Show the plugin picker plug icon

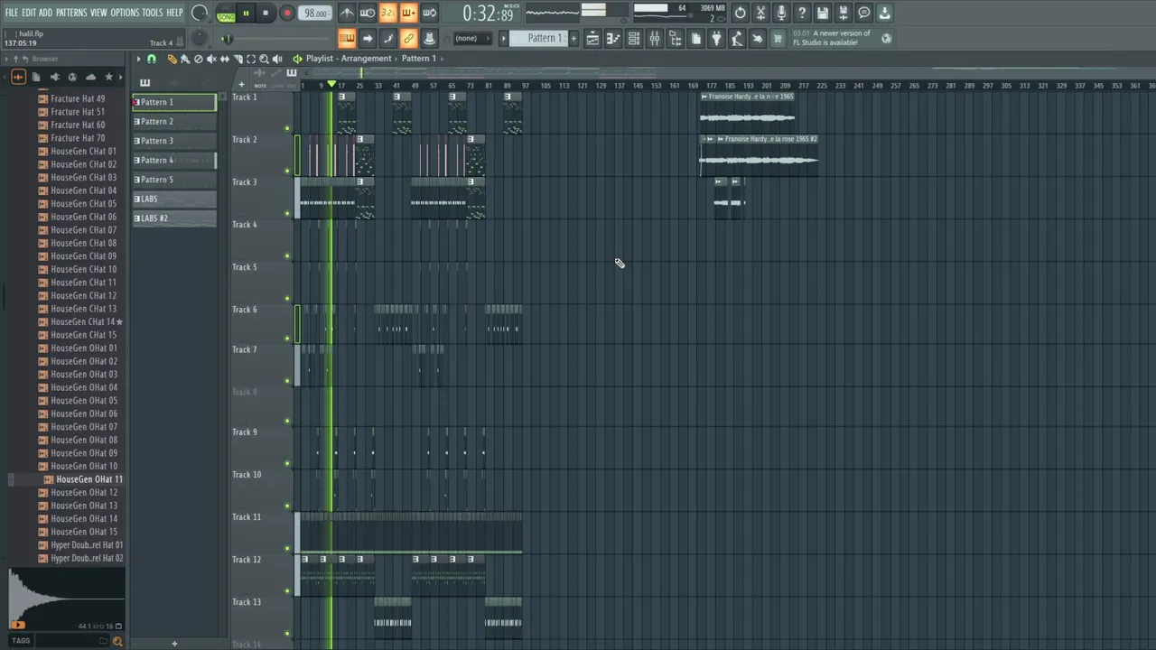coord(716,38)
